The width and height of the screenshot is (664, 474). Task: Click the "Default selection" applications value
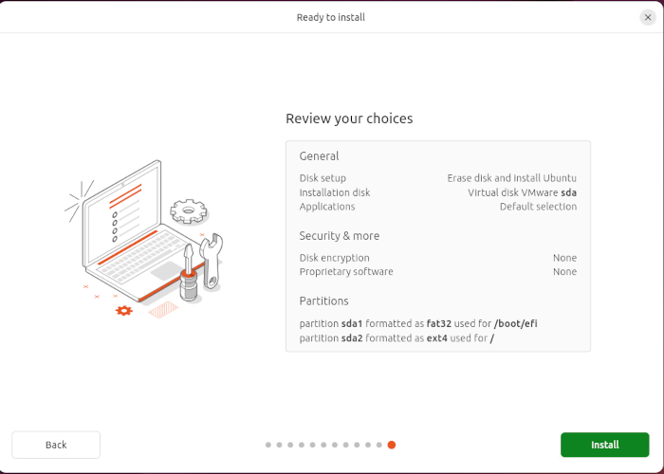pos(538,207)
